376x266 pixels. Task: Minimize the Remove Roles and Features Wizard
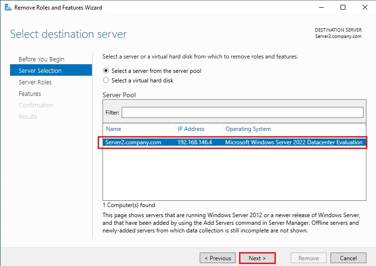(321, 8)
